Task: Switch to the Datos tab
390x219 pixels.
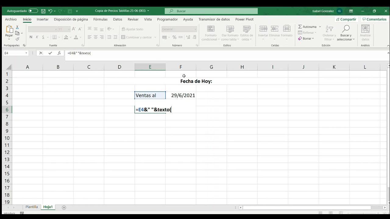Action: point(118,19)
